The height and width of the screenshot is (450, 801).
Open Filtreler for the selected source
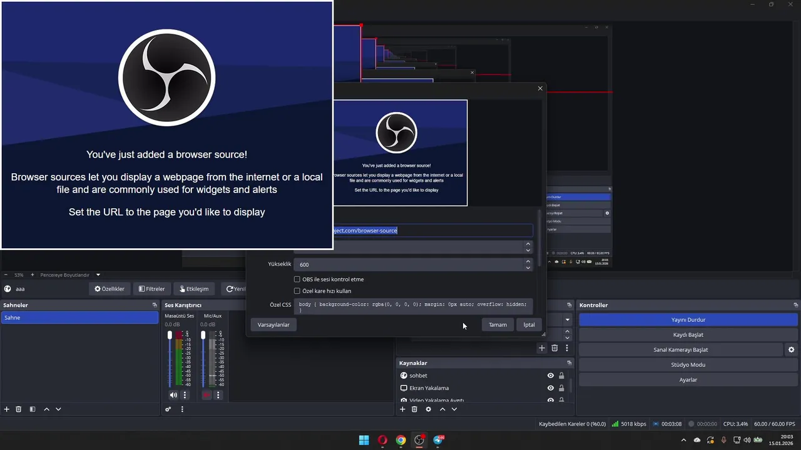coord(151,289)
